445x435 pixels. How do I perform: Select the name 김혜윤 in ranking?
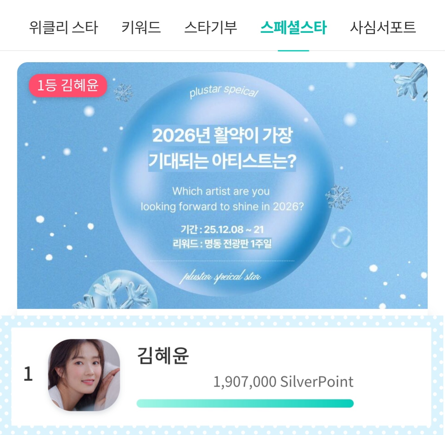point(163,355)
